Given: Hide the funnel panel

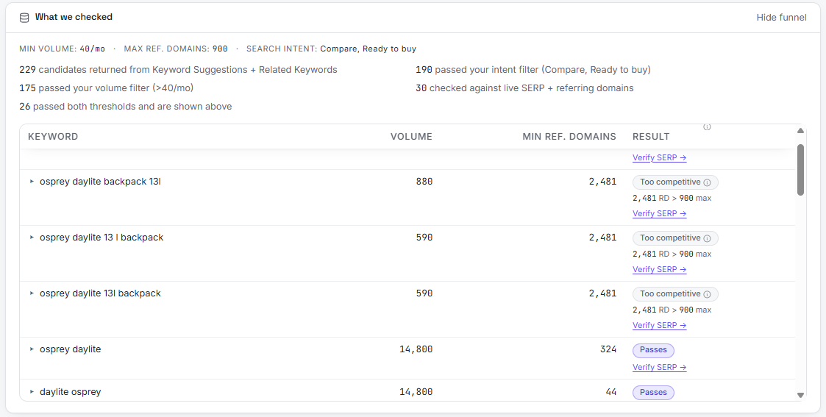Looking at the screenshot, I should 781,18.
